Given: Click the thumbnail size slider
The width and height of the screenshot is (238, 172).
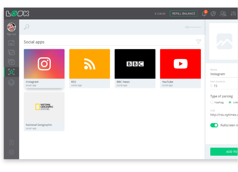Looking at the screenshot, I should pyautogui.click(x=193, y=27).
